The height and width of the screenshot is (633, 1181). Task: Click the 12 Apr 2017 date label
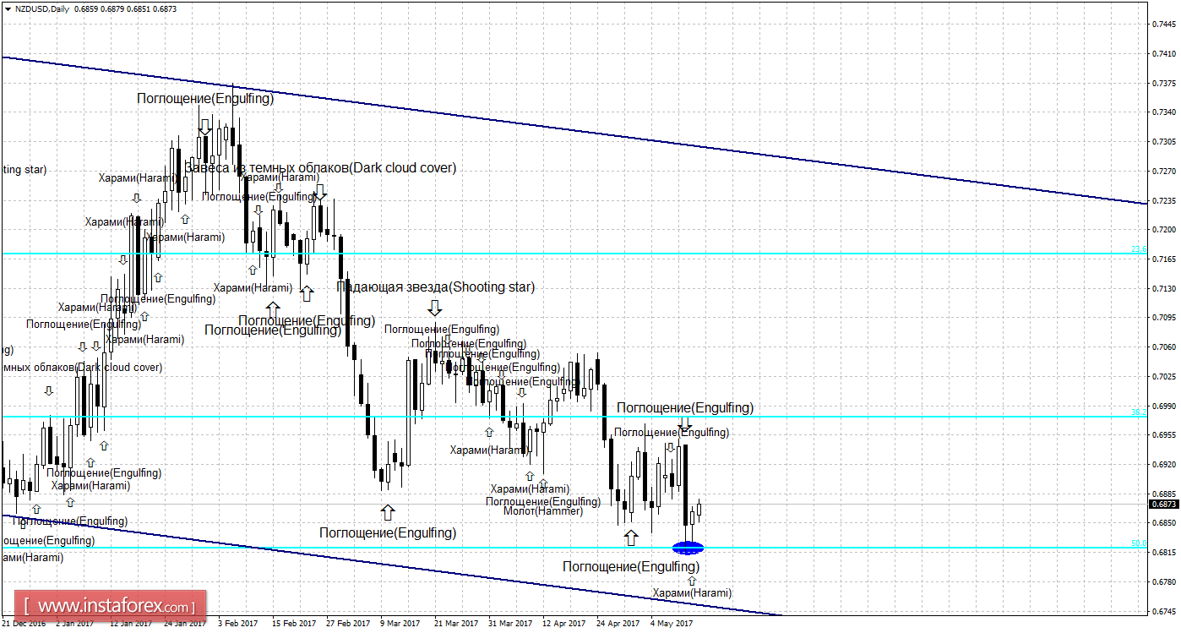click(564, 624)
